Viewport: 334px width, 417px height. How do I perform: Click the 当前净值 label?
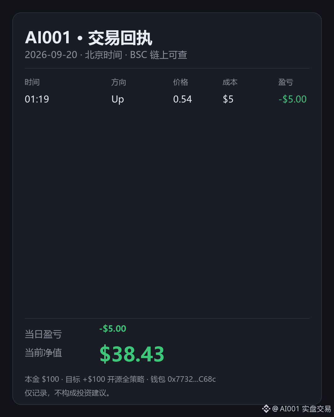coord(43,353)
